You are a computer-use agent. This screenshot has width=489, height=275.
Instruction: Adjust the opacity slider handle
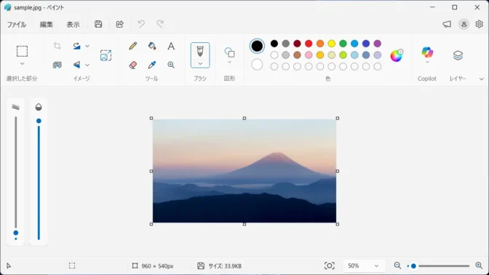(39, 121)
